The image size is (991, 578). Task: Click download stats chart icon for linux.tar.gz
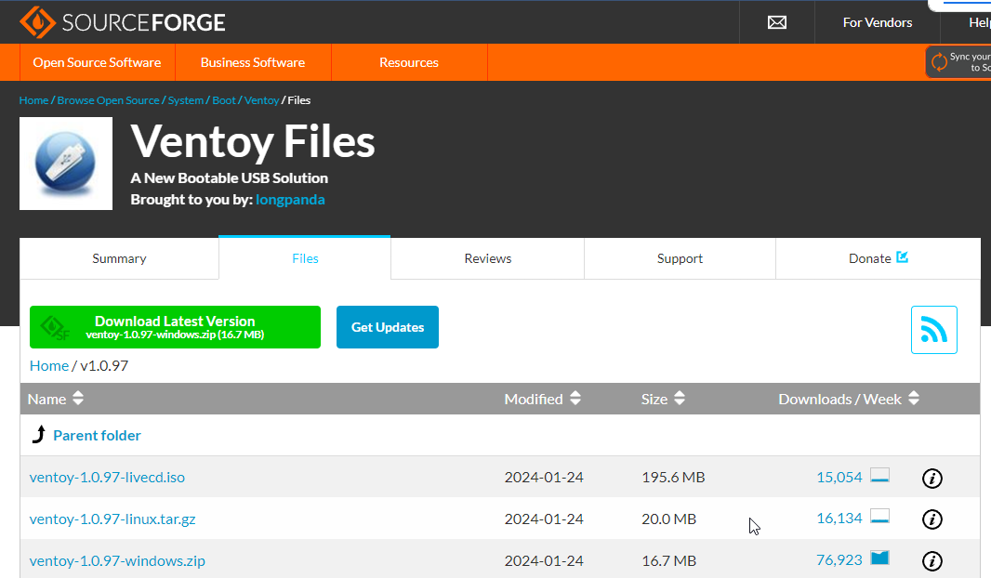879,516
